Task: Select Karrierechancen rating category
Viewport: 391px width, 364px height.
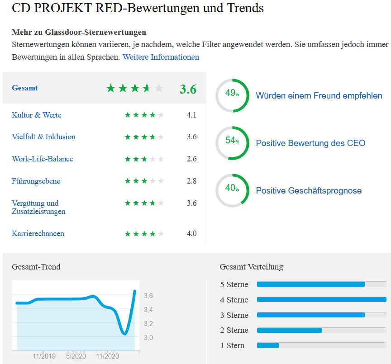Action: 38,233
